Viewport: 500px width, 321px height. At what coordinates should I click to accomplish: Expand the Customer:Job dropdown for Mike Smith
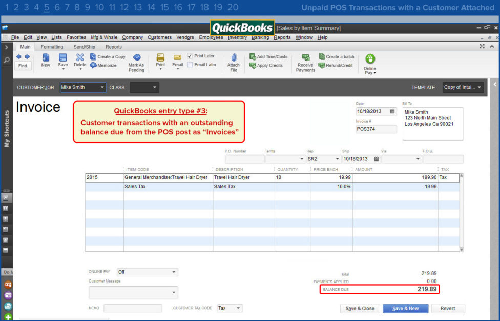coord(102,88)
